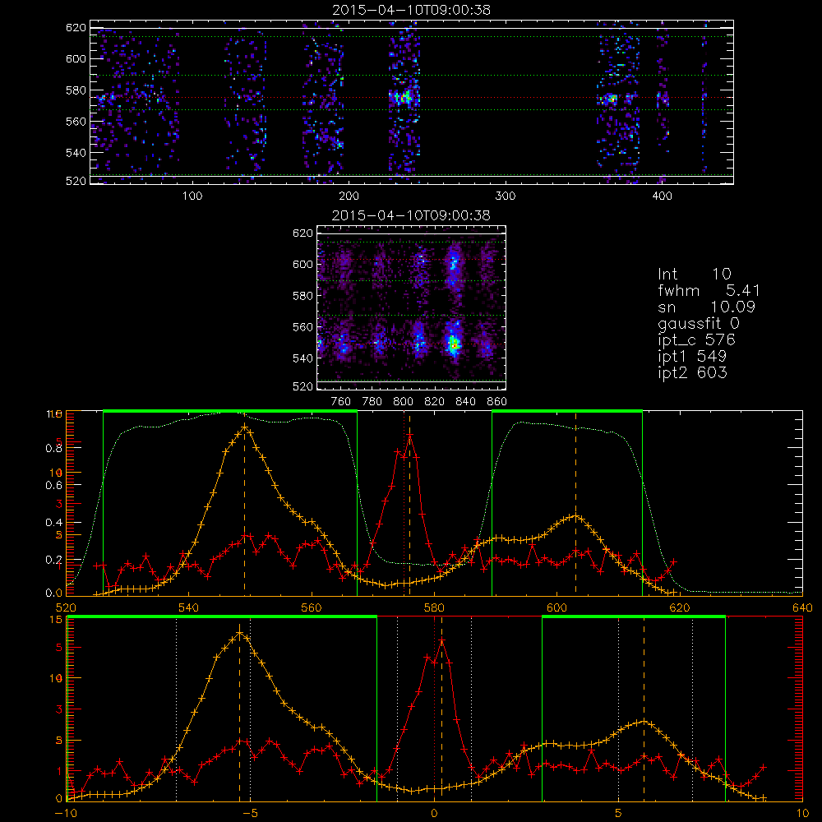Click the timestamp title above the wide top image
The image size is (822, 822).
[411, 10]
